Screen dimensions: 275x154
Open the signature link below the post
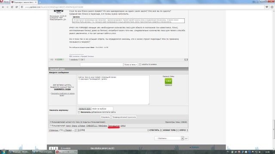(81, 56)
